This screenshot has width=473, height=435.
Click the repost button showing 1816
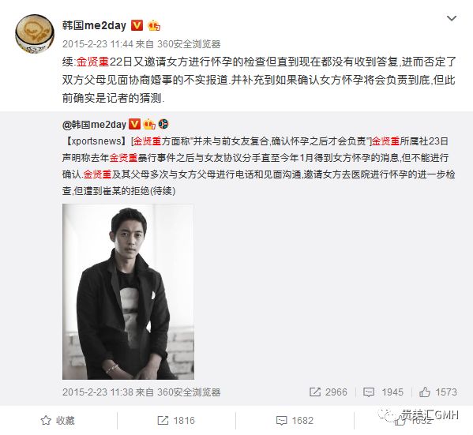[x=176, y=420]
